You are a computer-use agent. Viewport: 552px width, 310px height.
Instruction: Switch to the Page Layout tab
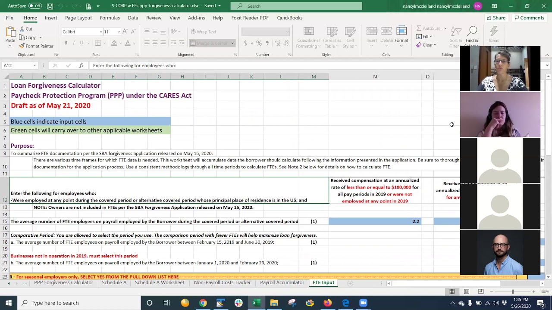78,18
